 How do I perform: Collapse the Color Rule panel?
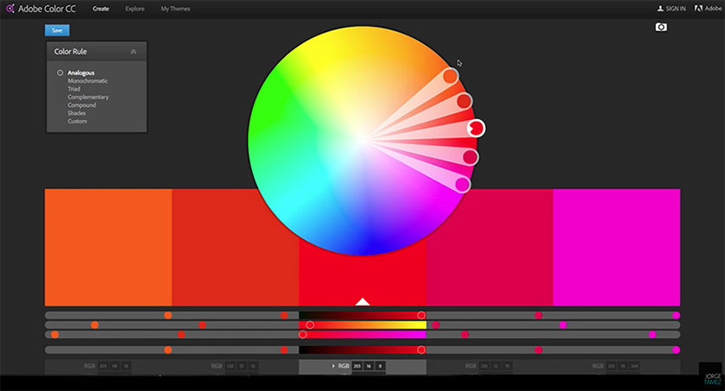click(x=133, y=52)
